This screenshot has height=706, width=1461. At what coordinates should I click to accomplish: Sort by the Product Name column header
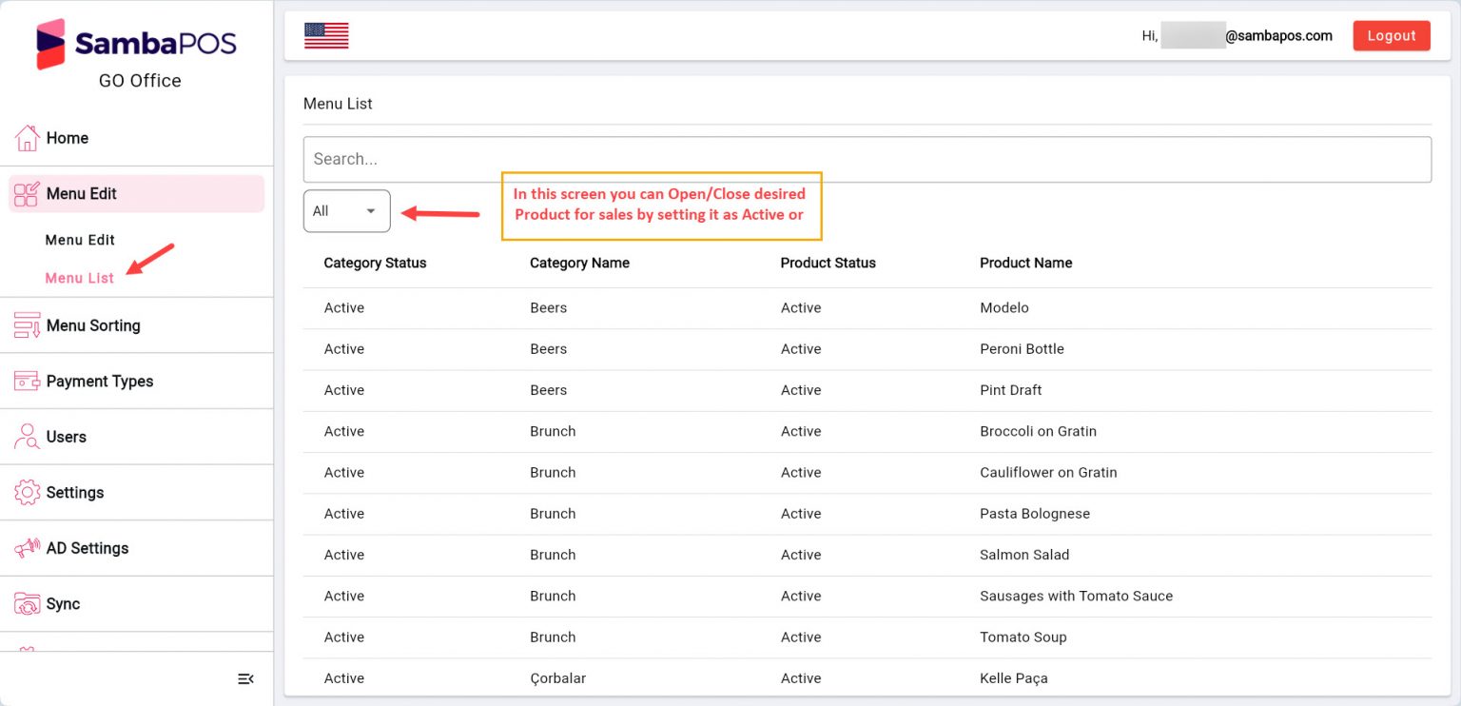pyautogui.click(x=1025, y=263)
